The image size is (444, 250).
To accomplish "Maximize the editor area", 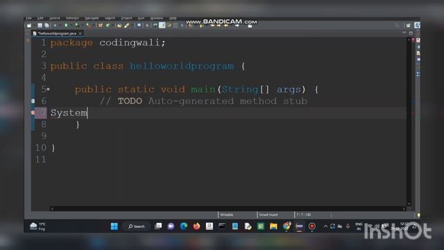I will click(411, 33).
